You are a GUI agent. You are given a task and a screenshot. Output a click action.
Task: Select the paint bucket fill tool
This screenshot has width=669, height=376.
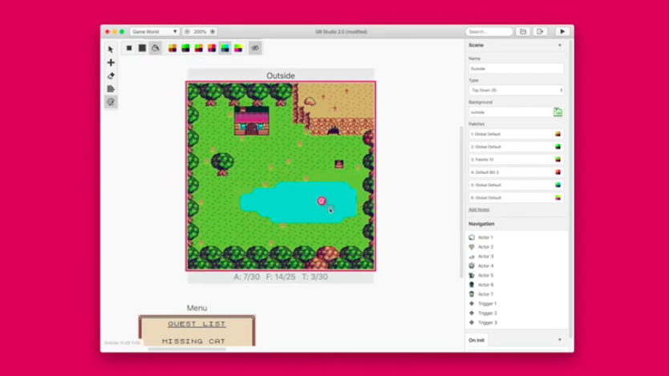156,48
